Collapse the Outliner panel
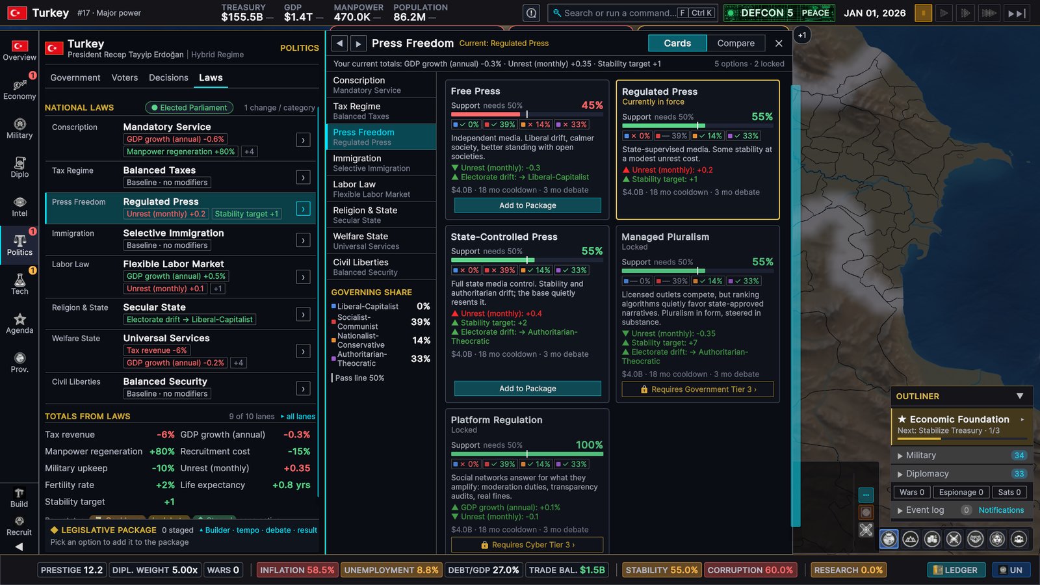This screenshot has height=585, width=1040. [x=1020, y=396]
